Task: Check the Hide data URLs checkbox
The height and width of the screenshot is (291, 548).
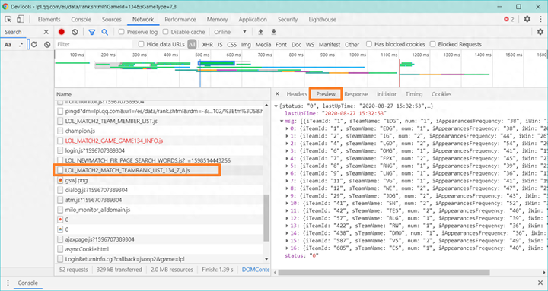Action: click(142, 44)
